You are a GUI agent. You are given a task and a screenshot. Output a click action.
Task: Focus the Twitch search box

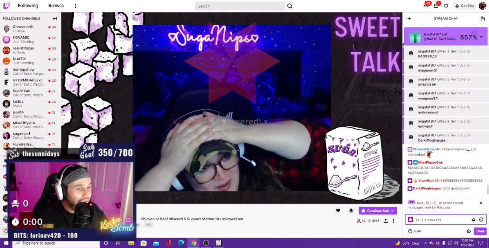[240, 6]
